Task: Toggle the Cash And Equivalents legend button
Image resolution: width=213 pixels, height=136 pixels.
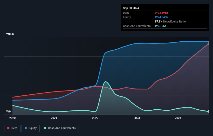Action: [x=60, y=128]
